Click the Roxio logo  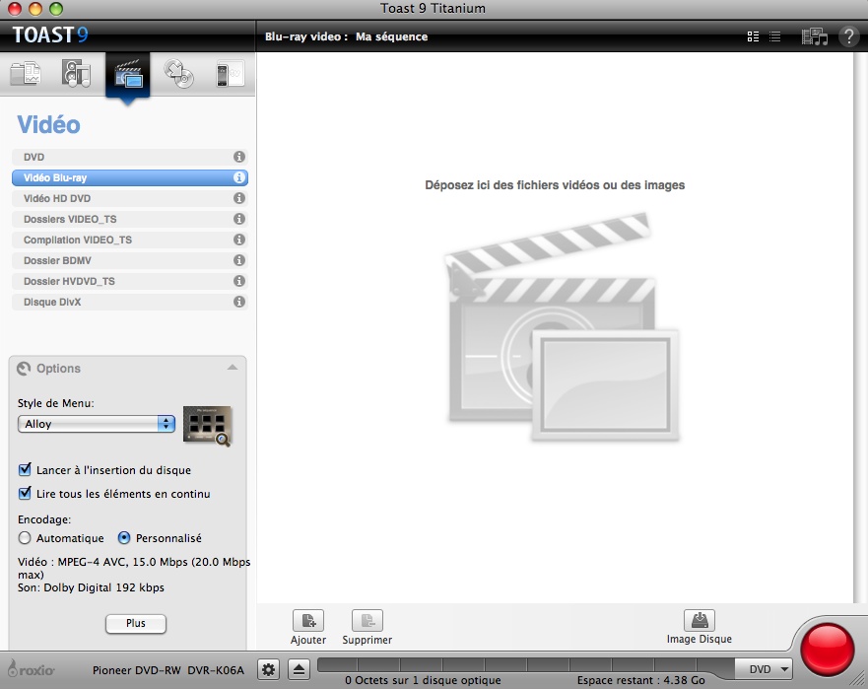[x=31, y=669]
